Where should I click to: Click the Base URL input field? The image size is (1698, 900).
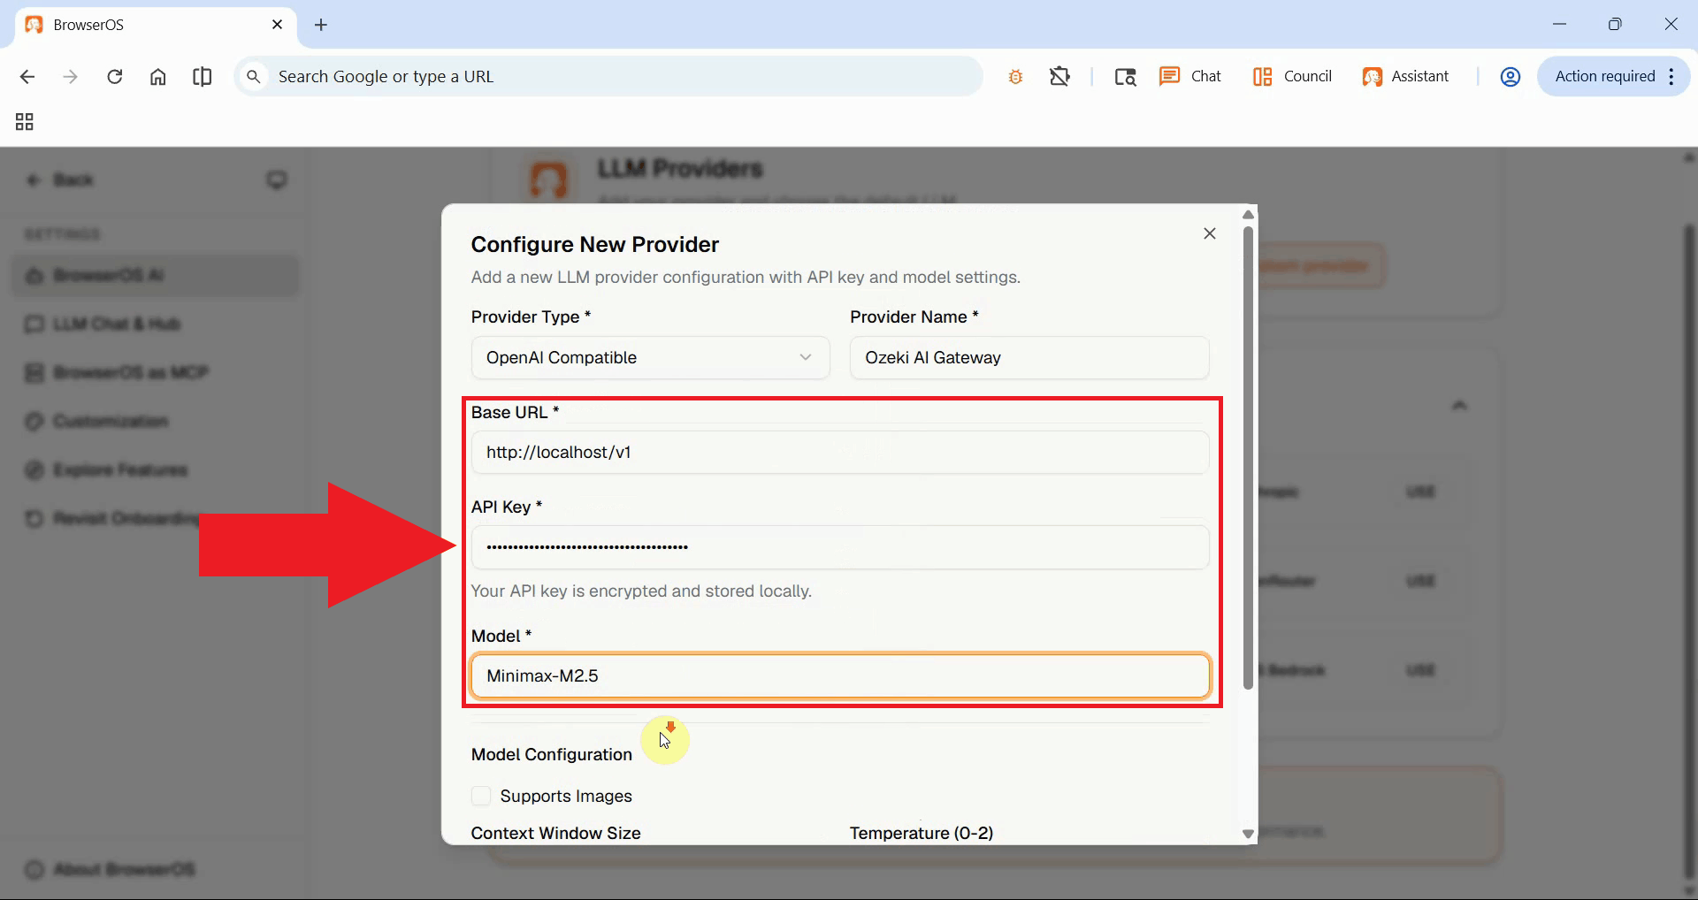coord(839,452)
